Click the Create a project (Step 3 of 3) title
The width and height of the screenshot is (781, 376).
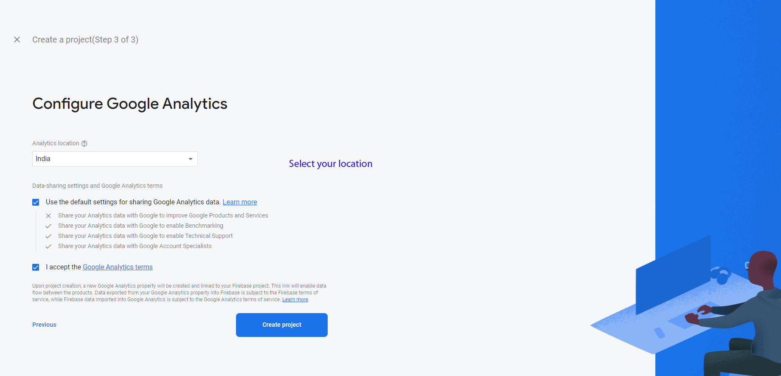[85, 40]
